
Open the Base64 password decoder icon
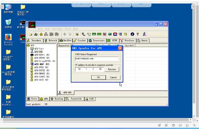pyautogui.click(x=84, y=34)
